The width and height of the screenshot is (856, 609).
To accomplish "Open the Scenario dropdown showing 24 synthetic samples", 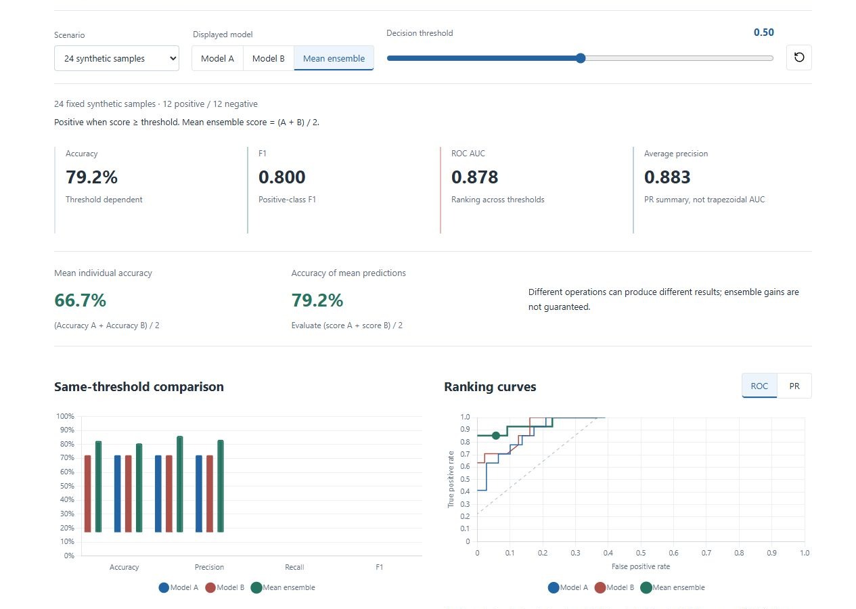I will [x=116, y=58].
